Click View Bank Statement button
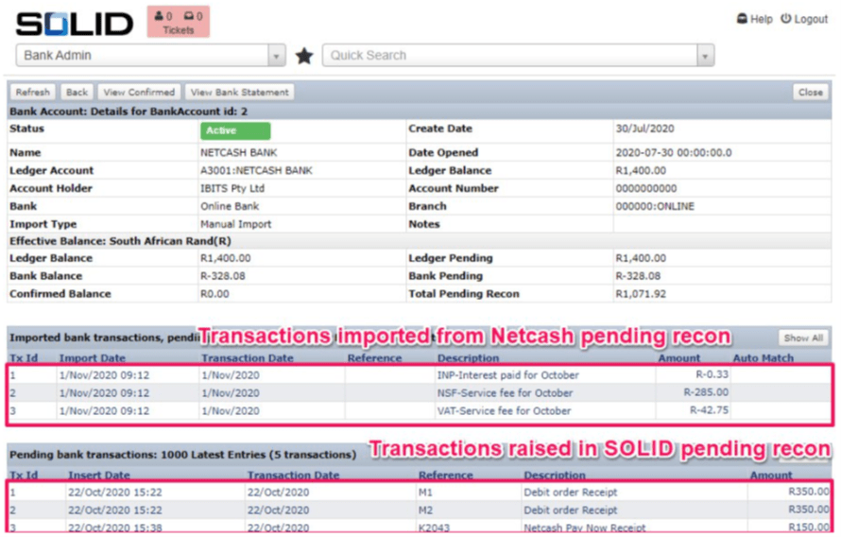Image resolution: width=841 pixels, height=537 pixels. (x=239, y=93)
